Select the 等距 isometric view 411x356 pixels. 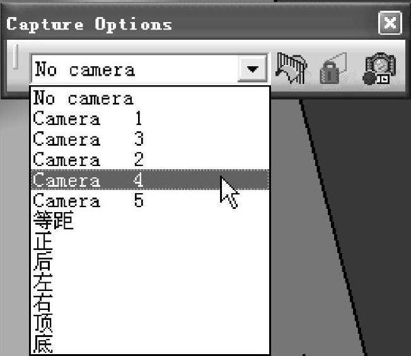point(151,221)
